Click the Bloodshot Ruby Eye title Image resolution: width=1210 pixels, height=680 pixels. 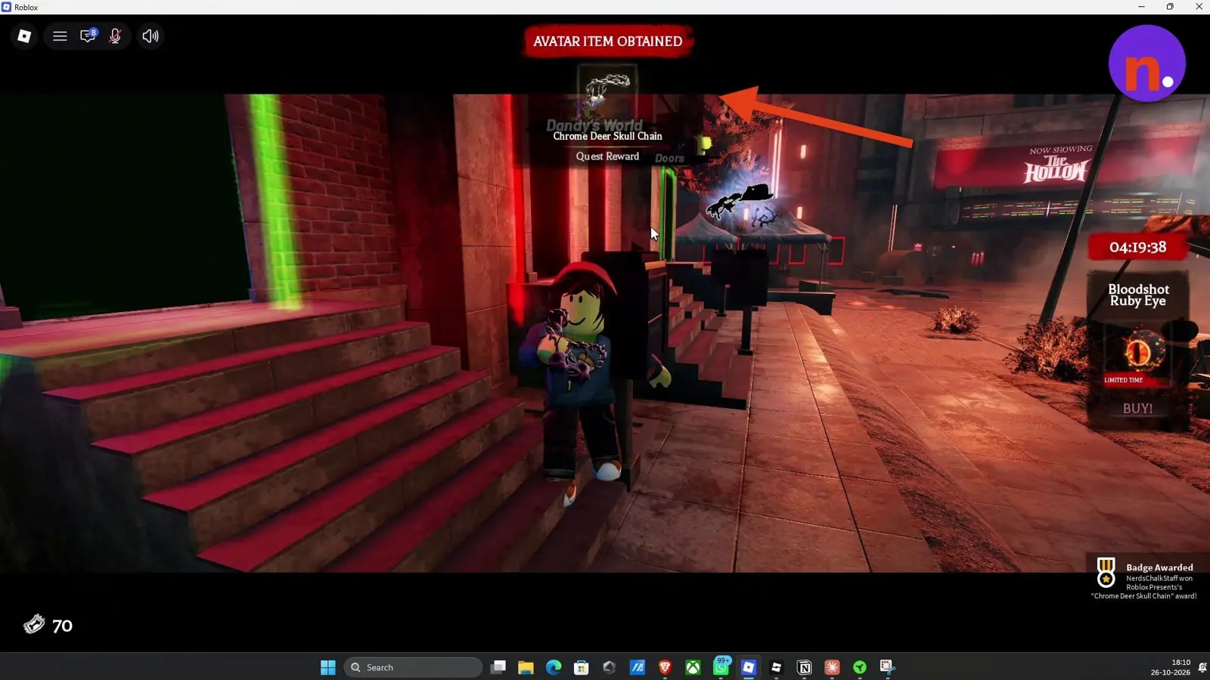tap(1138, 295)
